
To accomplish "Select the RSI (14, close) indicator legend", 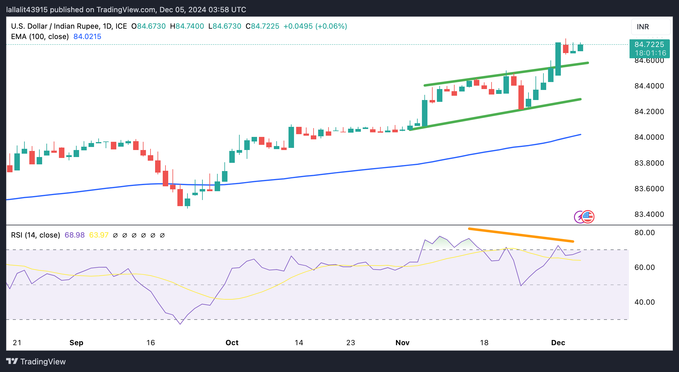I will pos(35,235).
